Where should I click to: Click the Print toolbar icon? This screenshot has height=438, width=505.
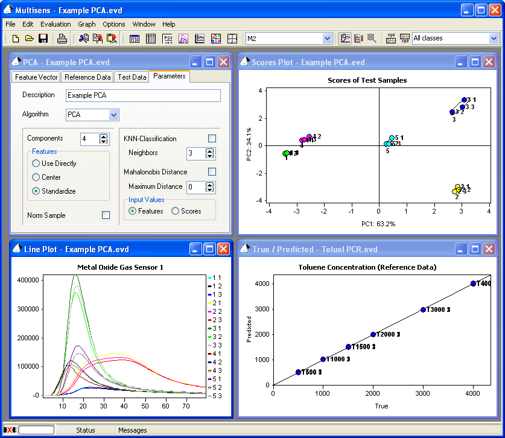62,39
